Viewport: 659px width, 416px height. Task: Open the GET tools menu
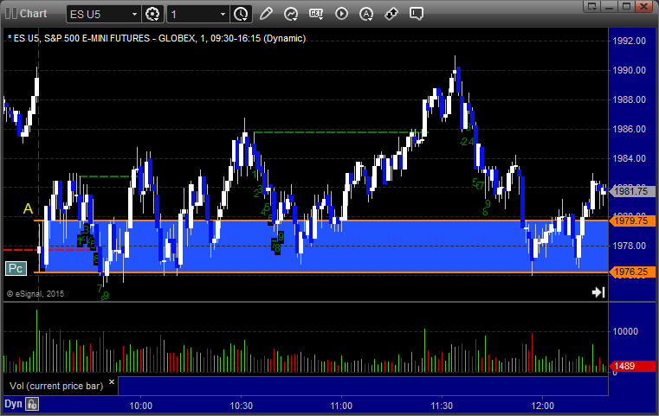[316, 14]
